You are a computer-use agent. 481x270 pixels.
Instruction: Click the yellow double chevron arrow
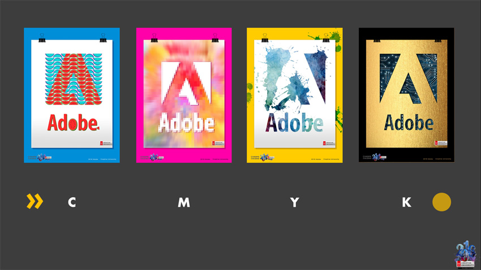pyautogui.click(x=35, y=202)
